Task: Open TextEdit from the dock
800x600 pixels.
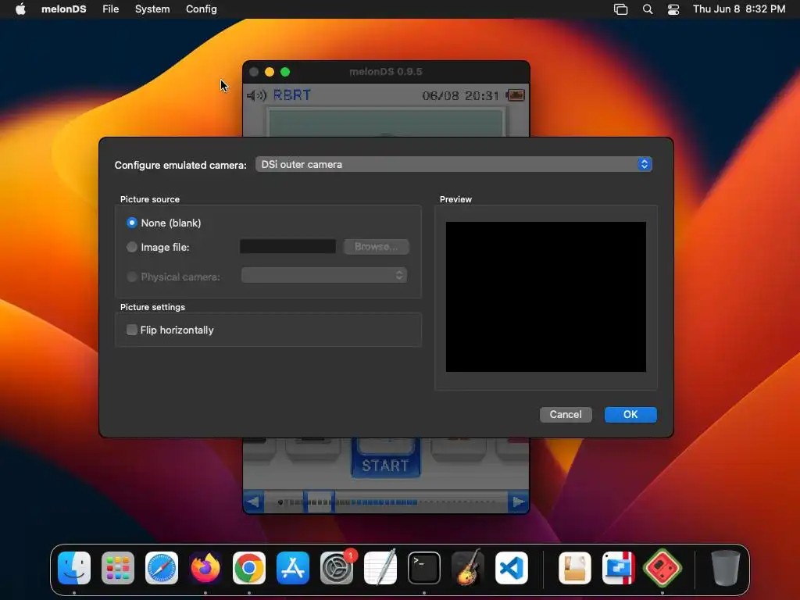Action: coord(380,568)
